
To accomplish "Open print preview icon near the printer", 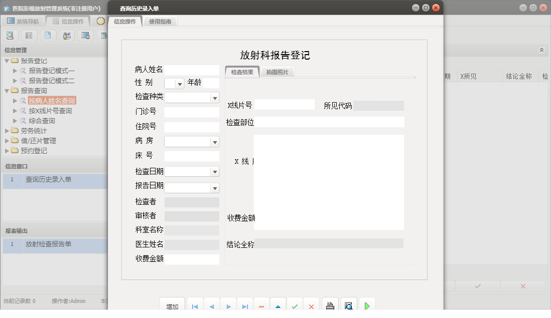I will click(349, 305).
